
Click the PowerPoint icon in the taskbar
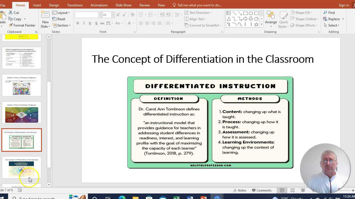(x=203, y=197)
